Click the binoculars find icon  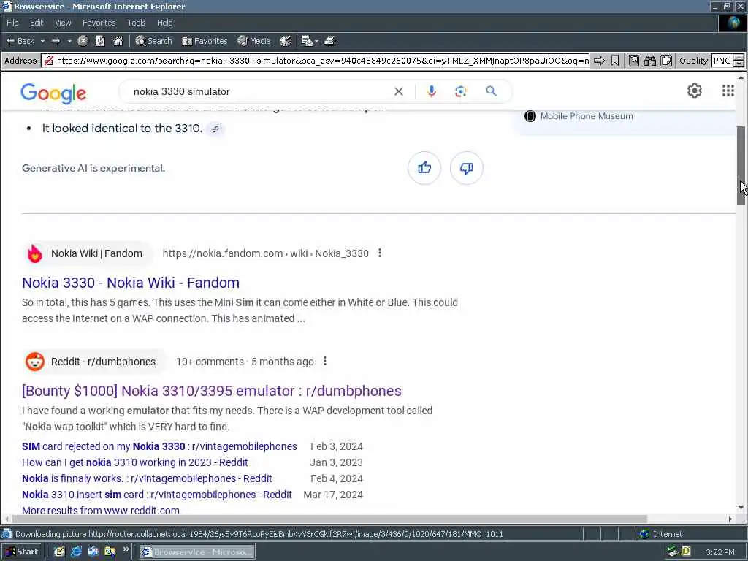(649, 61)
